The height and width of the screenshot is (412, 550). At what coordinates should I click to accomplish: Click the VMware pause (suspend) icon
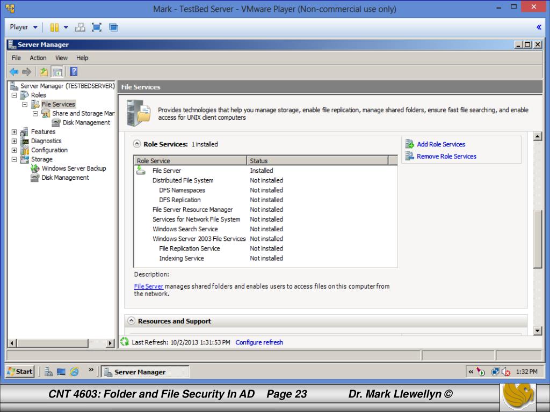point(54,27)
